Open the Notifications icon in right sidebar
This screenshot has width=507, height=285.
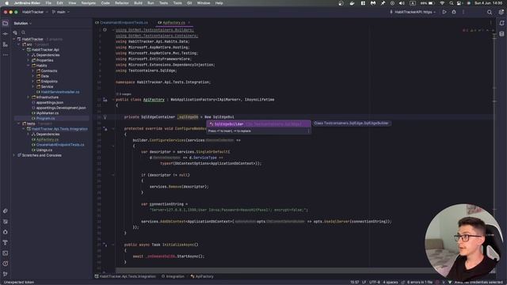(x=501, y=23)
